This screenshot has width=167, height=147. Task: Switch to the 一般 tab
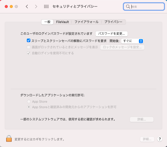(x=47, y=22)
